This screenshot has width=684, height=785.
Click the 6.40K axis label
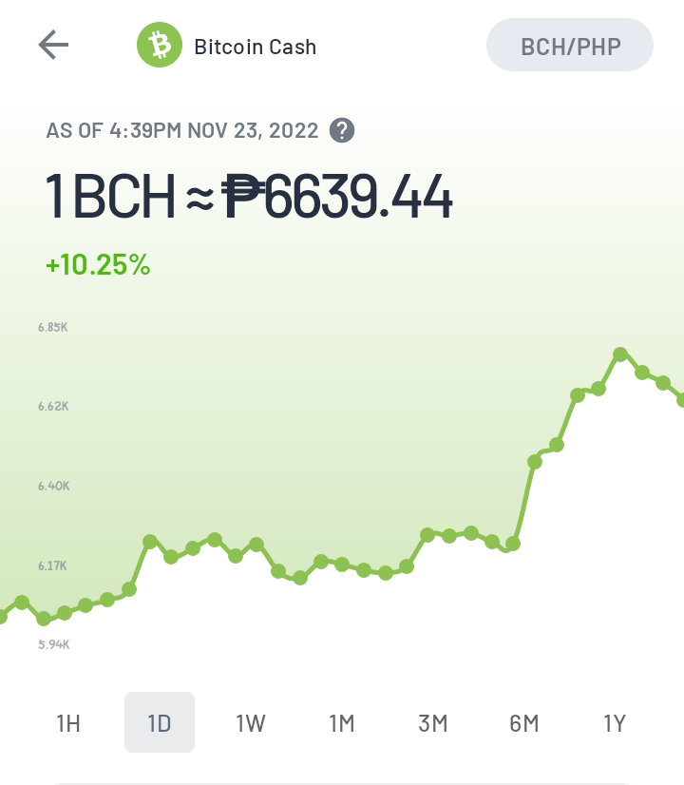(54, 487)
